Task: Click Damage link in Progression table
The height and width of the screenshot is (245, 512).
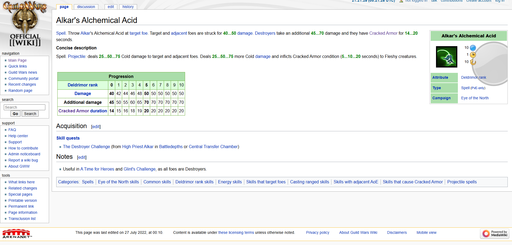Action: (x=83, y=93)
